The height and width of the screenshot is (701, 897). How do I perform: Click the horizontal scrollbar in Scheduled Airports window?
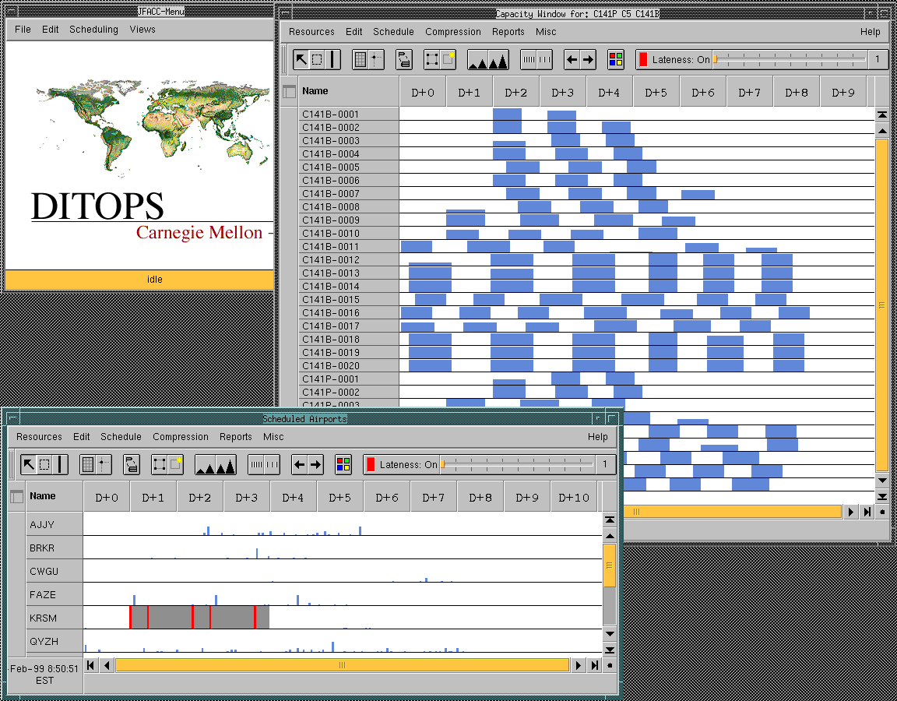pyautogui.click(x=342, y=665)
